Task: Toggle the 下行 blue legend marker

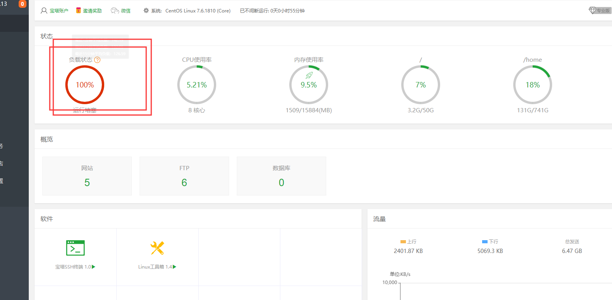Action: [485, 242]
